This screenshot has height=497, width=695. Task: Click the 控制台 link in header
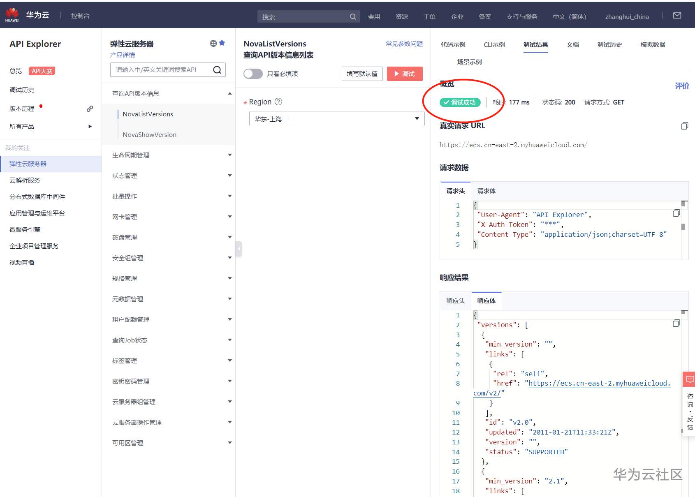click(x=80, y=16)
